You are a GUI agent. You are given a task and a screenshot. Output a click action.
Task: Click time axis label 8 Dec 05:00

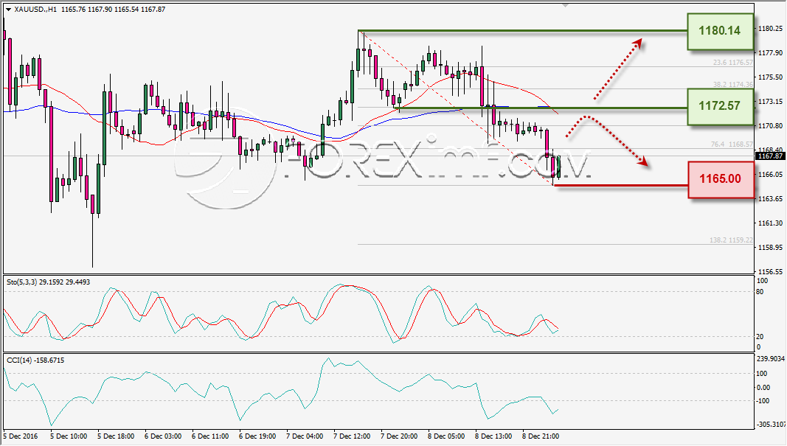click(446, 436)
